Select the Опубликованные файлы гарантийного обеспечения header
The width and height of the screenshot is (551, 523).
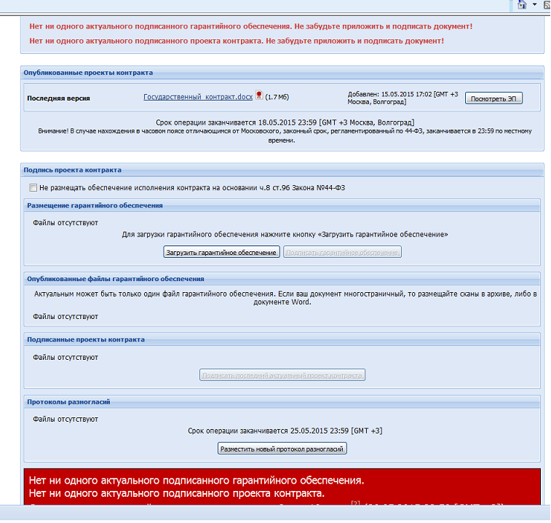click(x=115, y=278)
